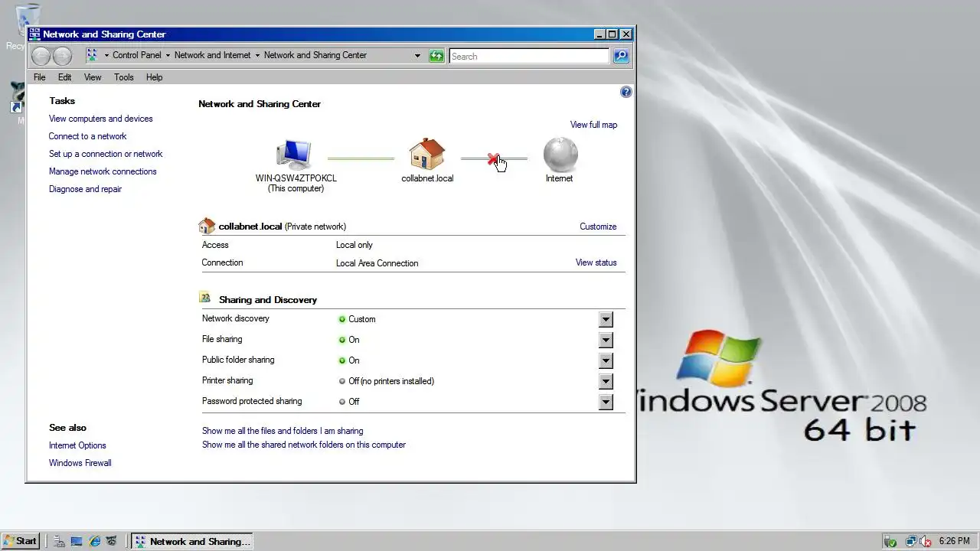Click Show me all files and folders I am sharing

[283, 431]
